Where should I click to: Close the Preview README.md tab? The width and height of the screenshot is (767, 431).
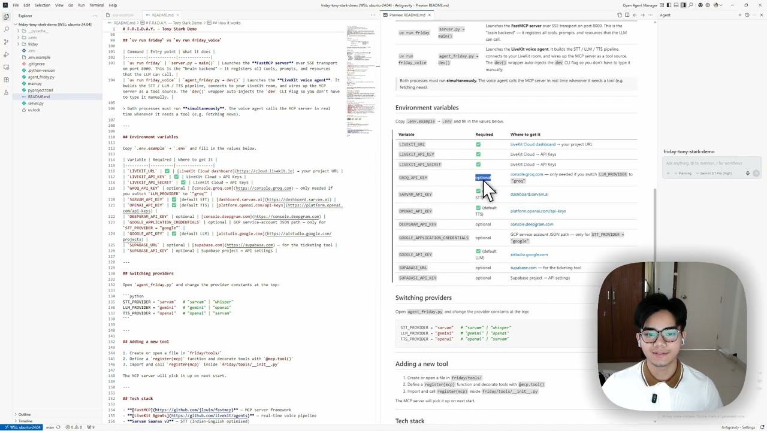[429, 15]
